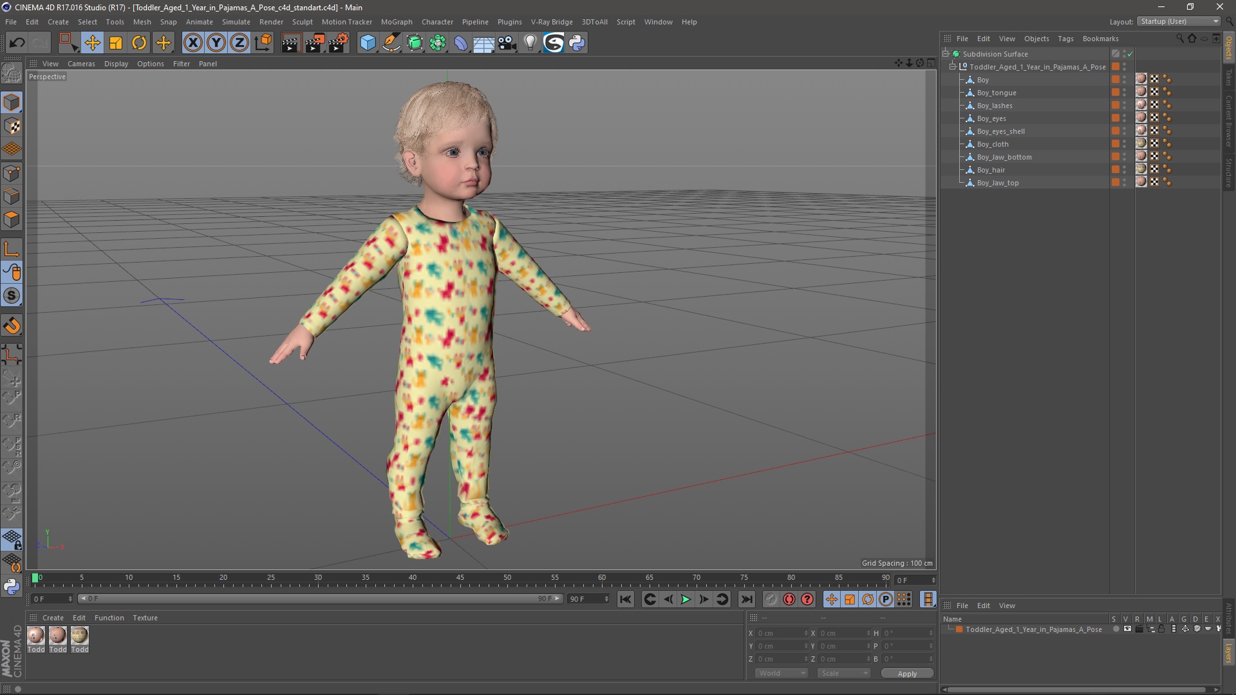Screen dimensions: 1236x695
Task: Click the Python script icon in toolbar
Action: 577,43
